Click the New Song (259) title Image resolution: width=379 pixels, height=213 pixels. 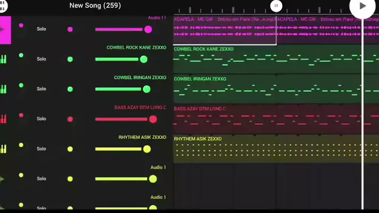tap(95, 5)
